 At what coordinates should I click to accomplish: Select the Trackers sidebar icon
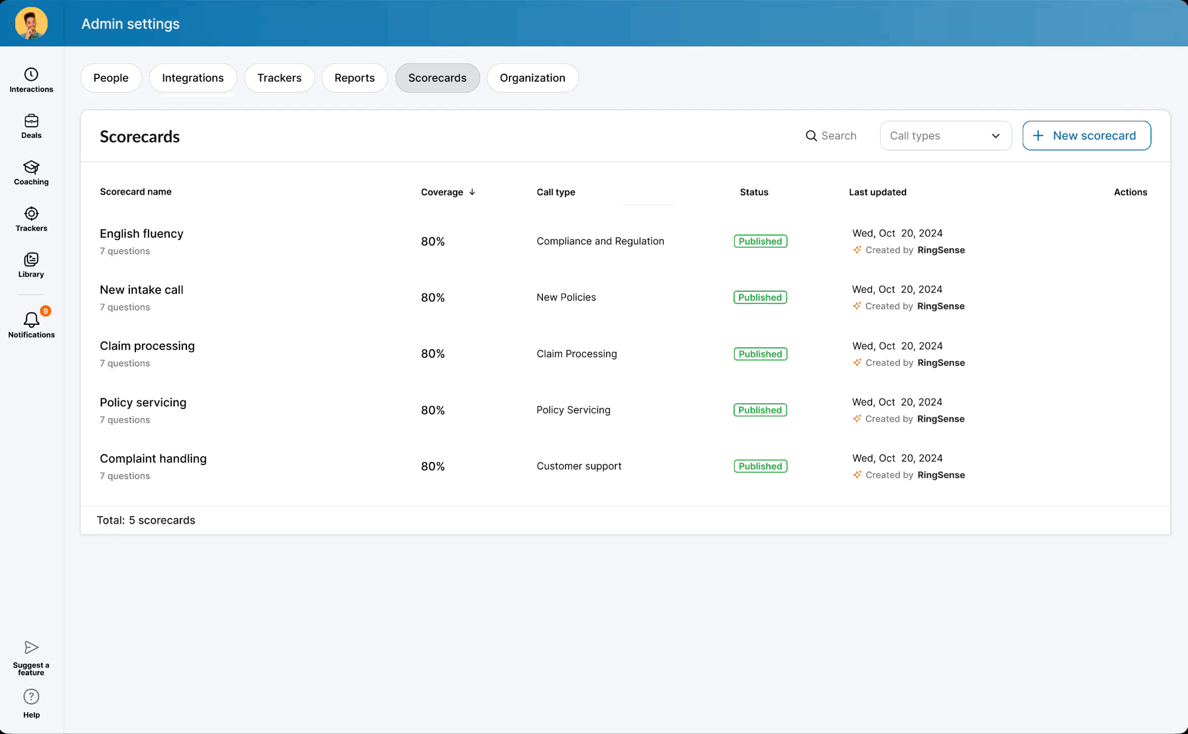[x=31, y=219]
